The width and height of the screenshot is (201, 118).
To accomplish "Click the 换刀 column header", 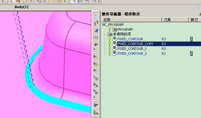I will coord(195,20).
